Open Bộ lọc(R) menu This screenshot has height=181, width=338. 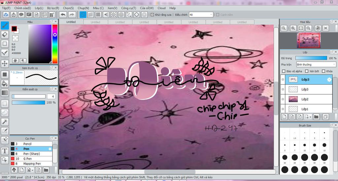pyautogui.click(x=53, y=8)
